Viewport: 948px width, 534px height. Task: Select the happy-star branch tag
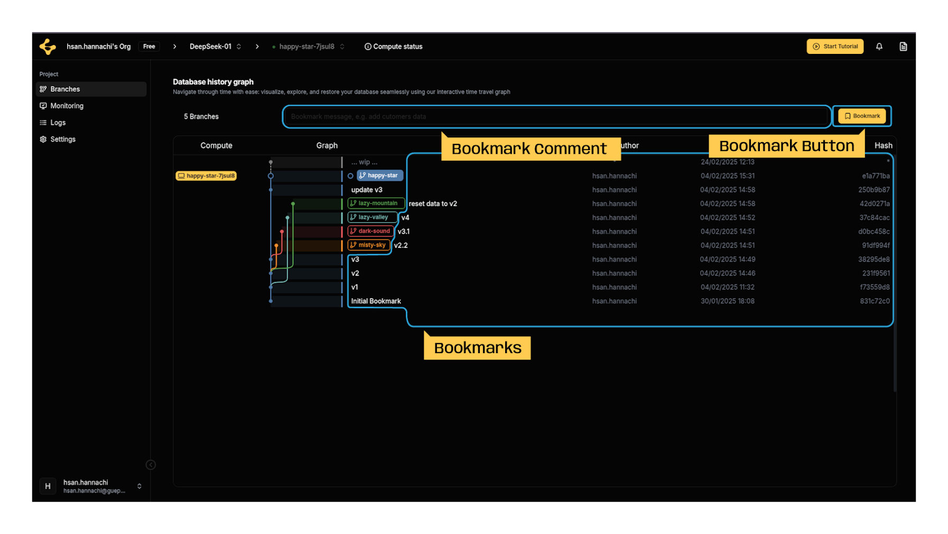pyautogui.click(x=380, y=176)
